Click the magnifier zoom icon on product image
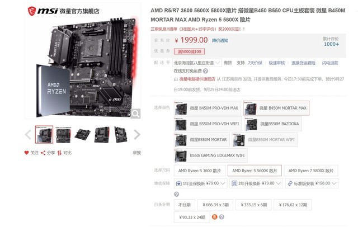358x227 pixels. point(135,114)
